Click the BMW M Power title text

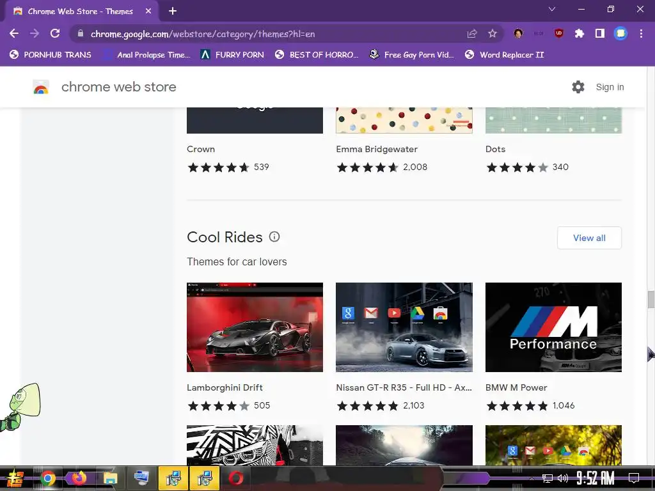pyautogui.click(x=516, y=387)
